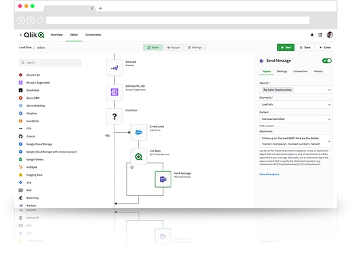Open the Connections tab
Screen dimensions: 353x254
pyautogui.click(x=93, y=35)
